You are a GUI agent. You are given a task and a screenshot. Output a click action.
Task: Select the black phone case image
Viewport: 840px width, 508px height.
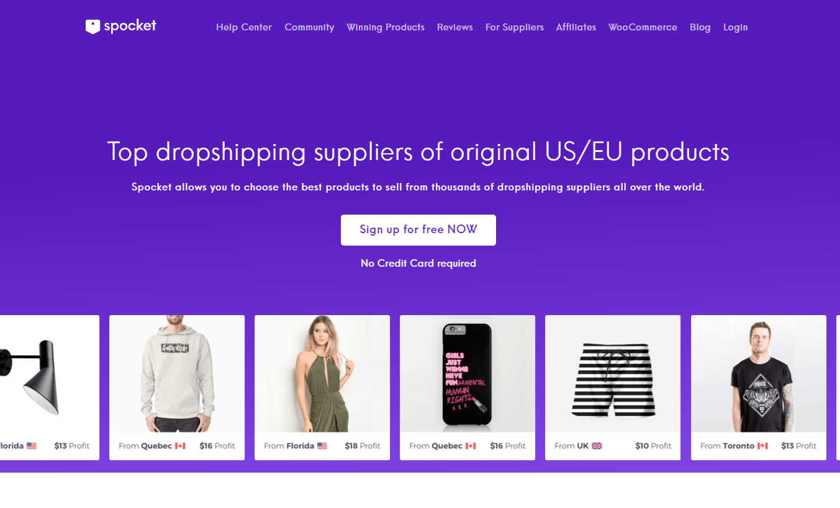click(467, 373)
